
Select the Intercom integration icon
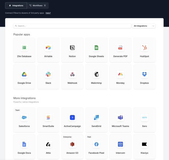click(x=120, y=144)
